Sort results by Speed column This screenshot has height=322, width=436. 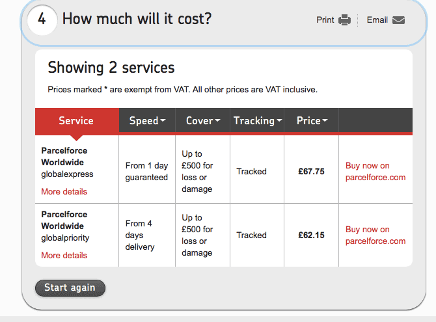click(147, 120)
